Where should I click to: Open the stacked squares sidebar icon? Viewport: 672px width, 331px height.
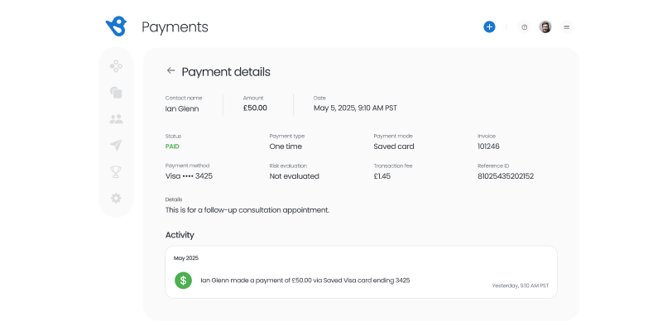click(116, 92)
